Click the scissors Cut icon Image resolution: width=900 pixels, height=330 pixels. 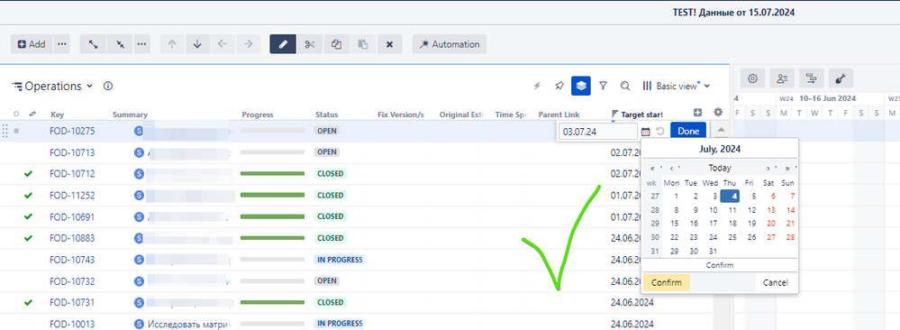[x=310, y=44]
